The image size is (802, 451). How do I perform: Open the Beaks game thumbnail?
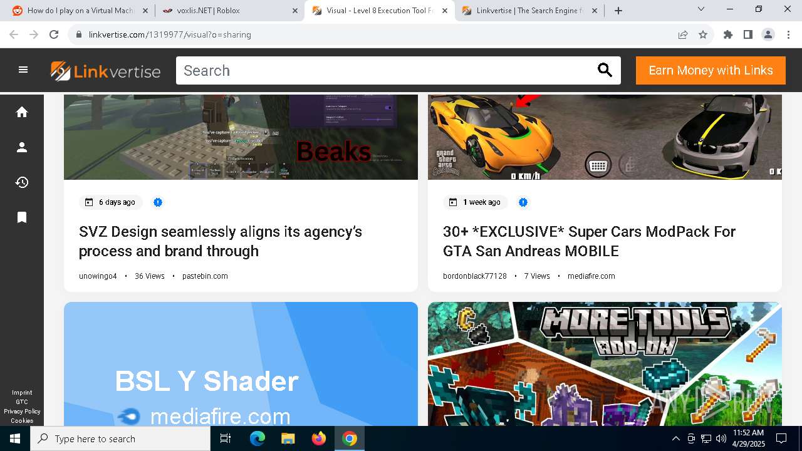point(241,137)
